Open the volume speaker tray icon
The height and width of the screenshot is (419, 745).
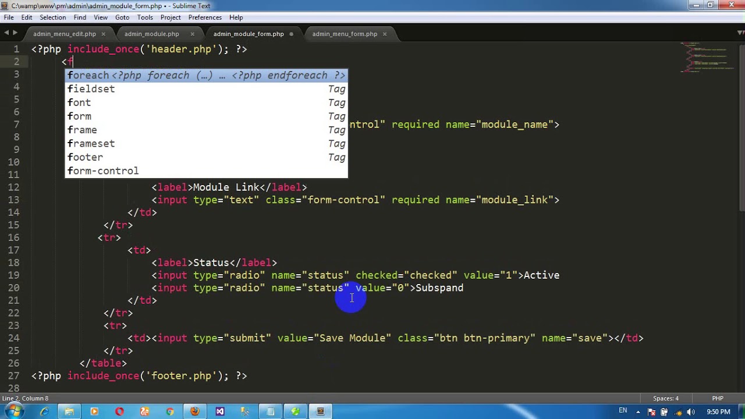coord(691,411)
